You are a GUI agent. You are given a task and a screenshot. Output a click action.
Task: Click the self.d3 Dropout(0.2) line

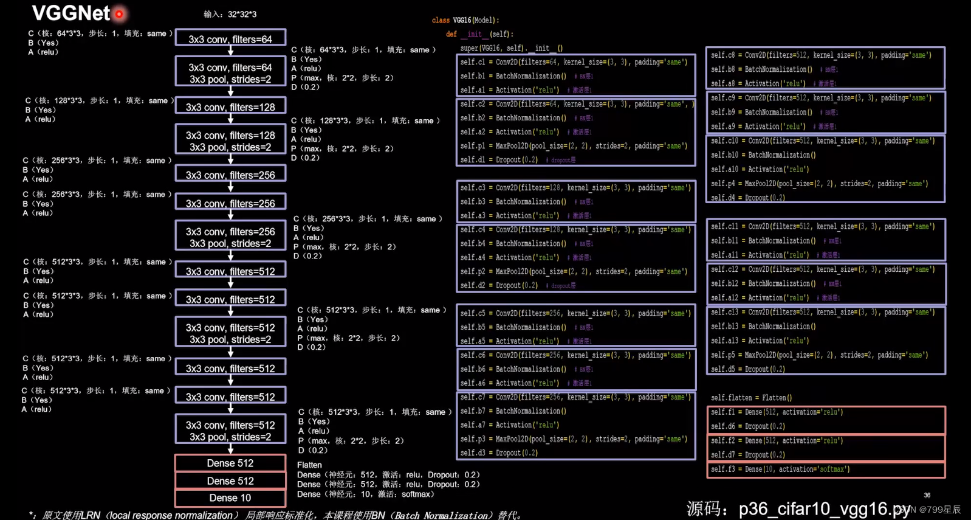coord(499,453)
